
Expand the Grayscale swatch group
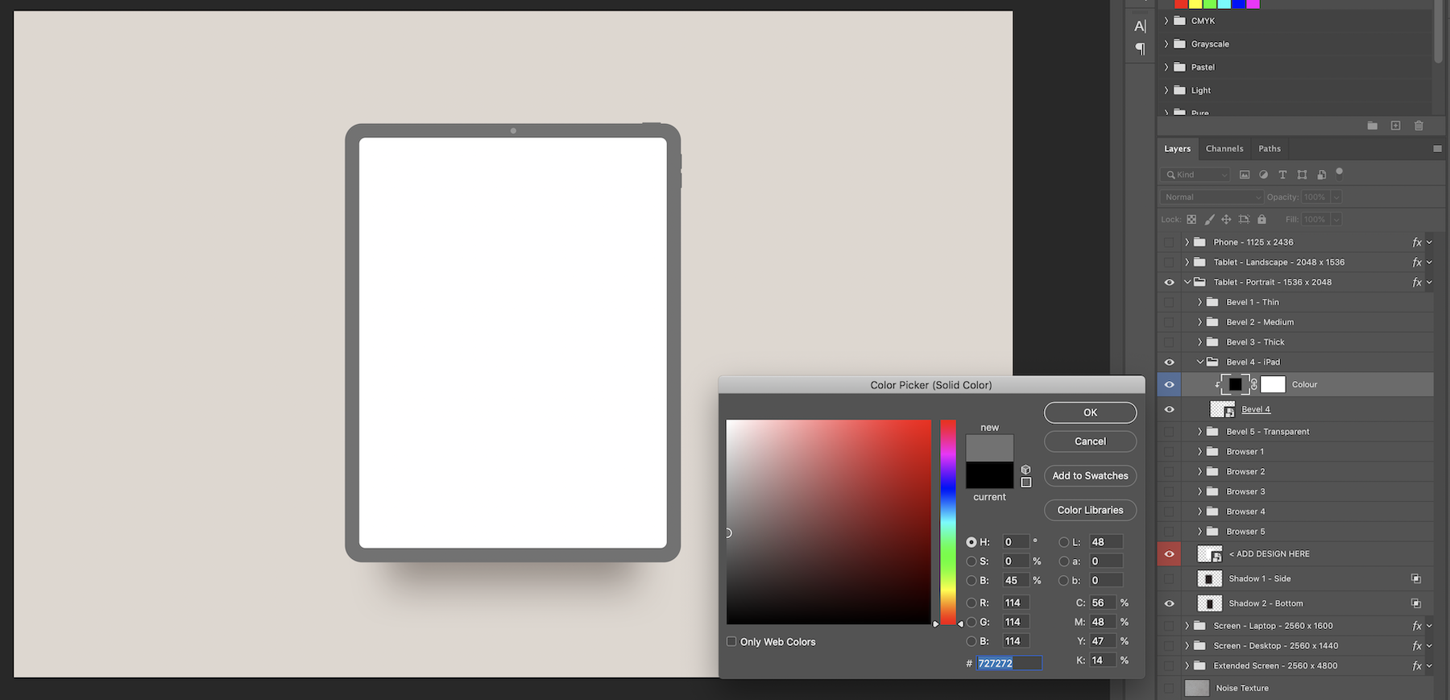1166,44
